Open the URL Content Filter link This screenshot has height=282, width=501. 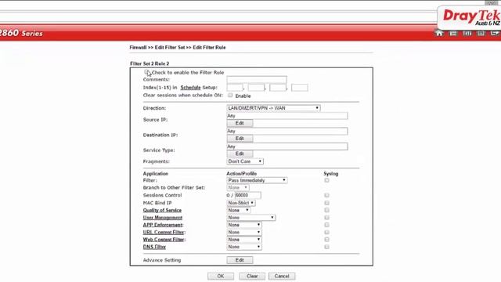[x=164, y=232]
